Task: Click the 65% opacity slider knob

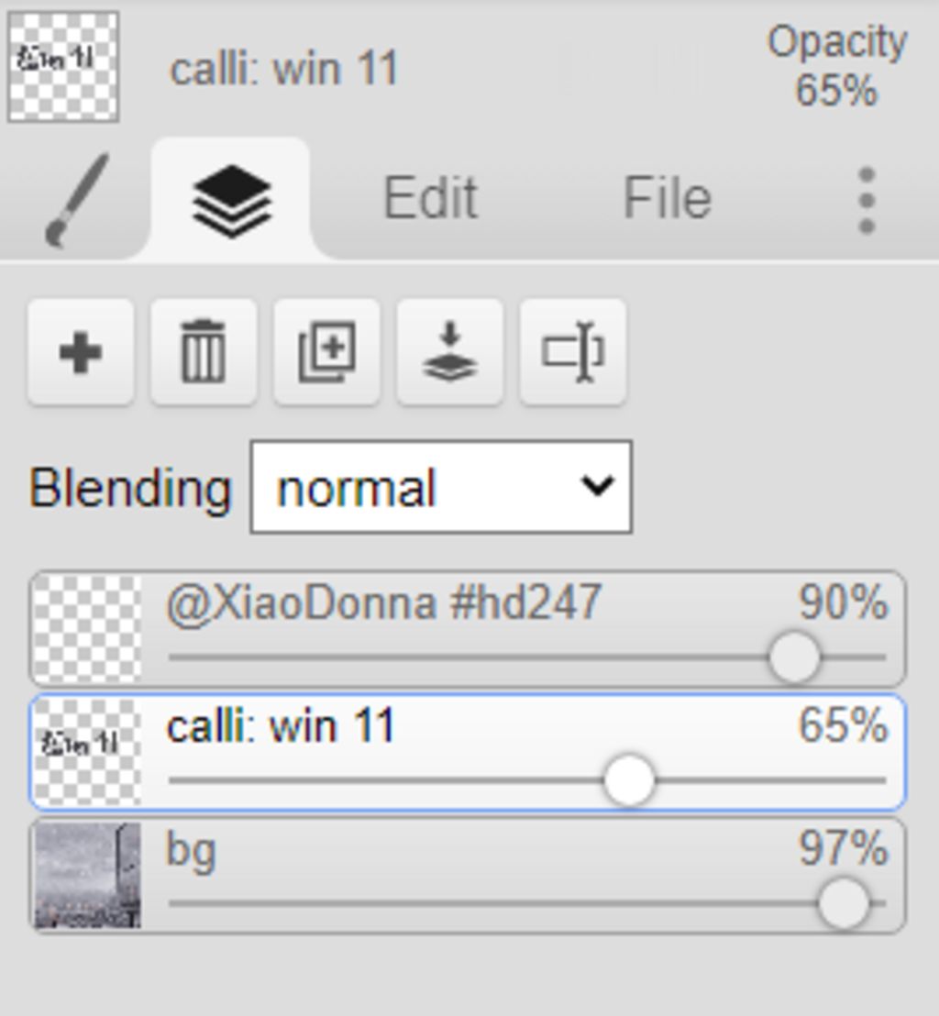Action: coord(628,780)
